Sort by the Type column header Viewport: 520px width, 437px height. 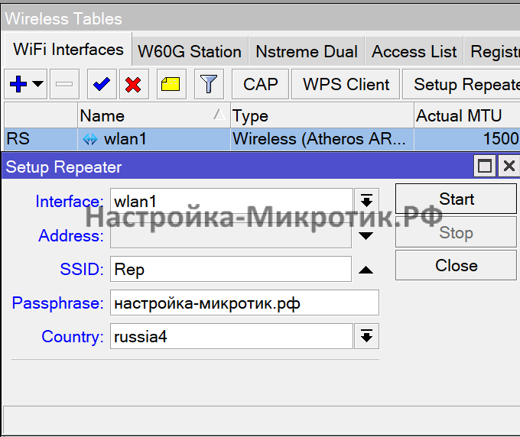(322, 115)
